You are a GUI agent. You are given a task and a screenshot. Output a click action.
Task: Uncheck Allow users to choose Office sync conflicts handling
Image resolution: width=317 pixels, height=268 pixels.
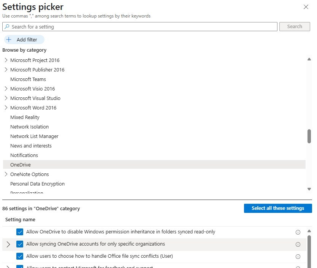click(20, 256)
